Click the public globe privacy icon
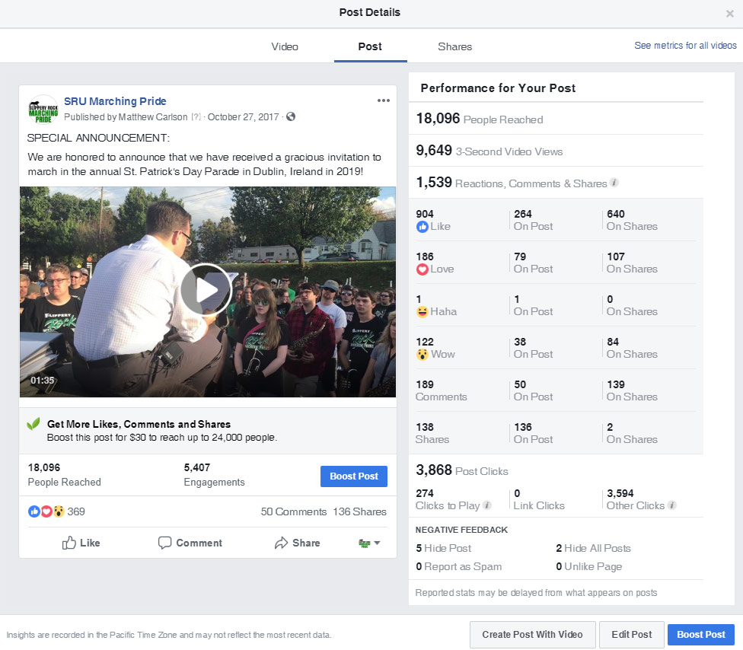Screen dimensions: 743x650 click(291, 117)
